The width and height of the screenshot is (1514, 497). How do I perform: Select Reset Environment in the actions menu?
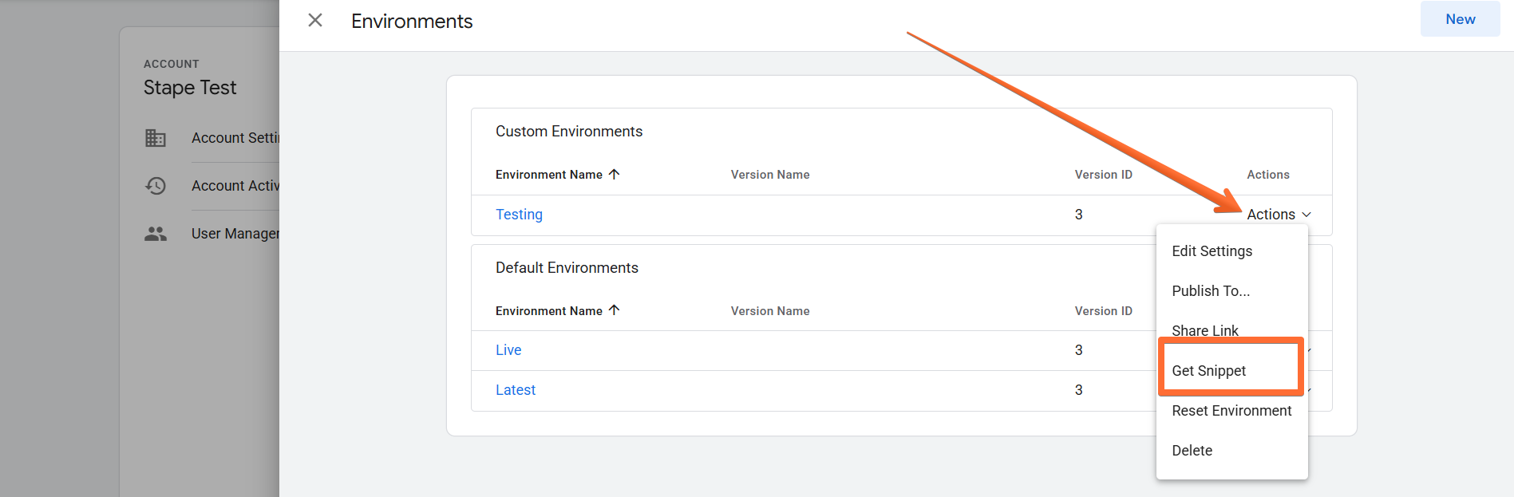pos(1231,411)
